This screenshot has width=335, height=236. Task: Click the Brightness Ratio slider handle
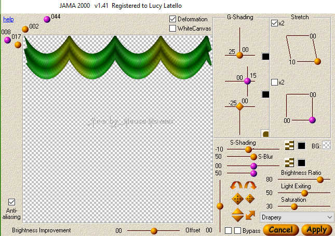320,179
